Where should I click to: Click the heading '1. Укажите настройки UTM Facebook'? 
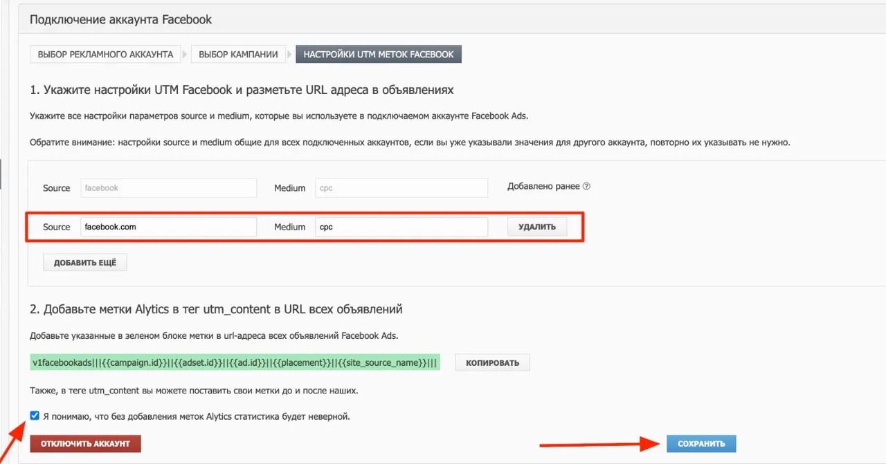click(242, 90)
